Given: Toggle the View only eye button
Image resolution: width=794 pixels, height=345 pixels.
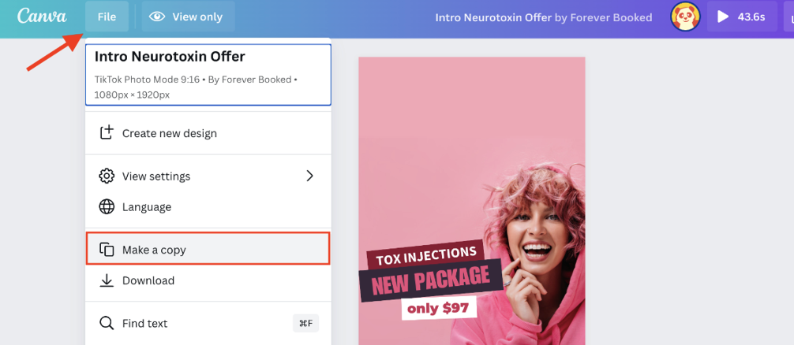Looking at the screenshot, I should 189,17.
